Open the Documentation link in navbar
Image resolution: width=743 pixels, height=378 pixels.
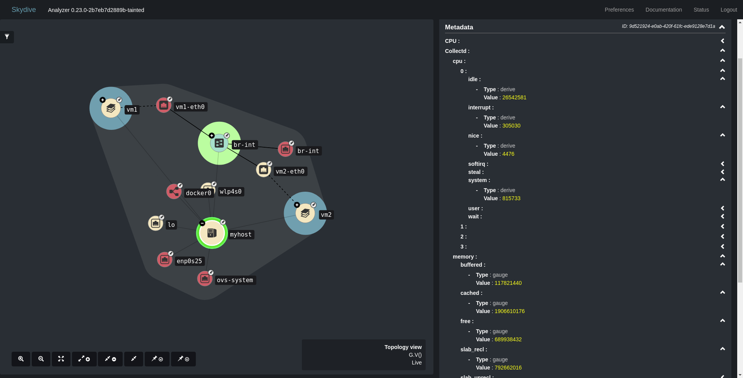664,10
